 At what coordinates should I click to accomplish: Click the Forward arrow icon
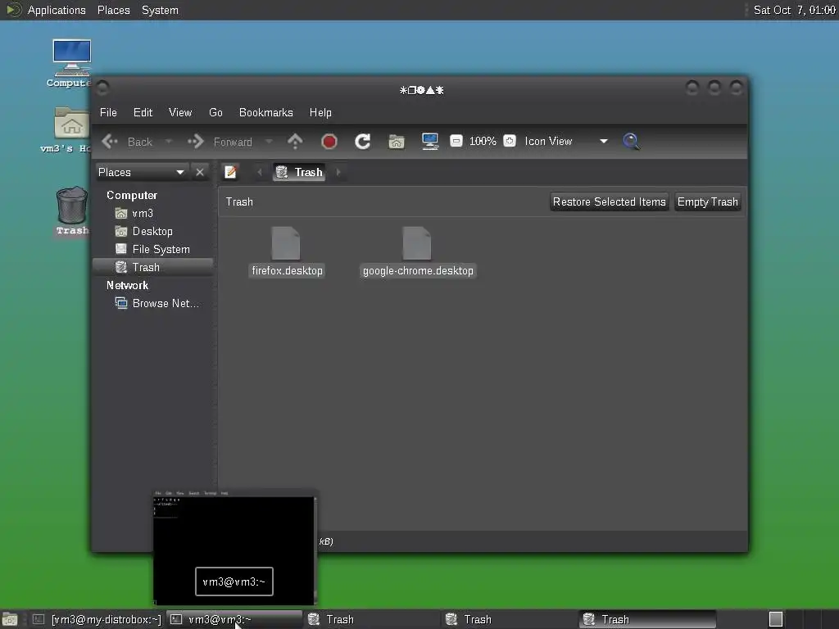coord(196,141)
